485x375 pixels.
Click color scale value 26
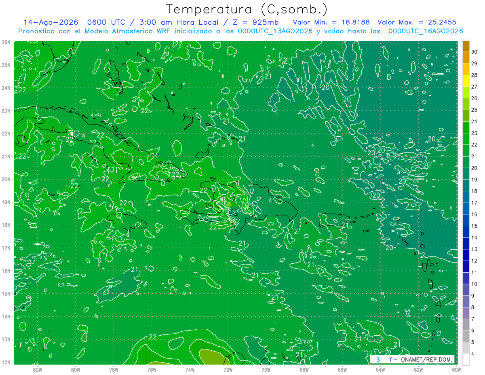click(474, 98)
